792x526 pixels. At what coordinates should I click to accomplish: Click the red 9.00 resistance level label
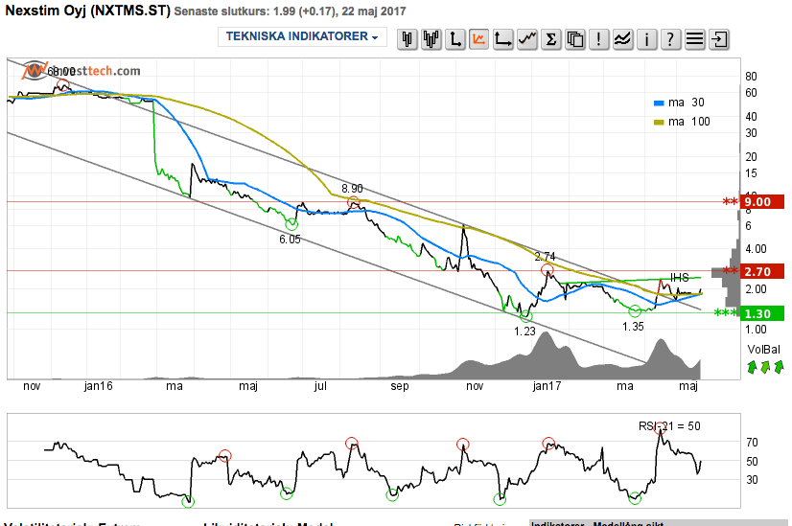[x=761, y=202]
